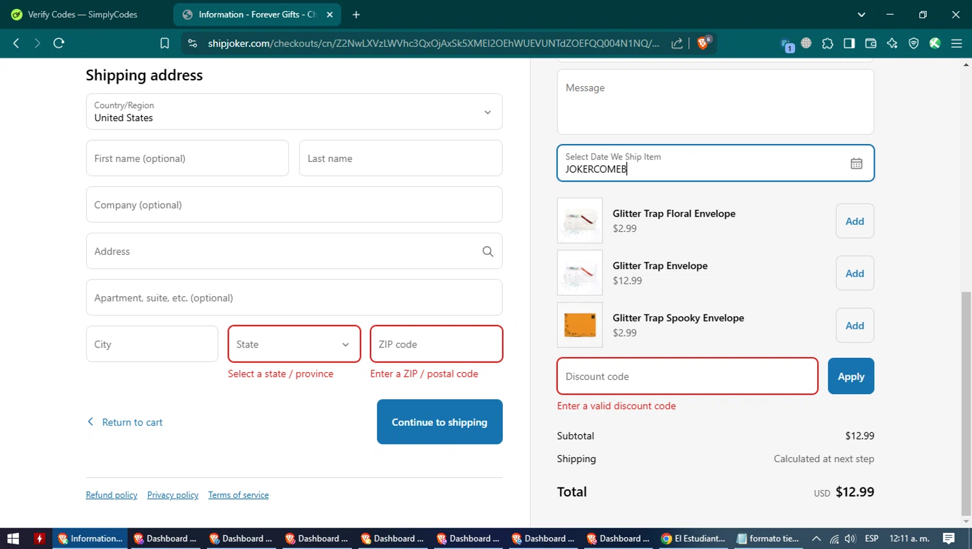Click the share icon in address bar
The height and width of the screenshot is (549, 972).
677,43
